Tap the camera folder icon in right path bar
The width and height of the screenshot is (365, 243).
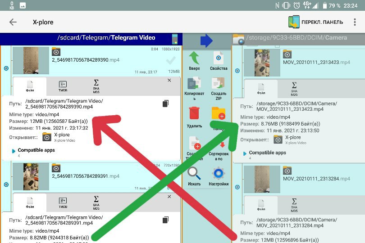(238, 39)
